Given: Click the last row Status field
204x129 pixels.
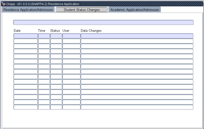Looking at the screenshot, I should pos(56,107).
